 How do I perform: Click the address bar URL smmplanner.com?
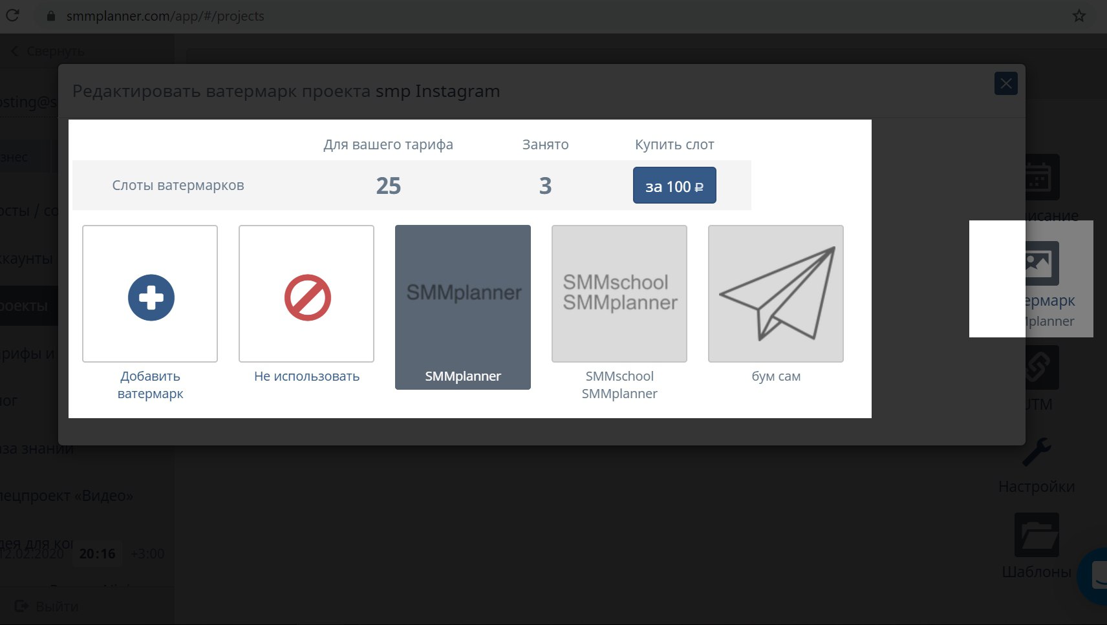[x=165, y=16]
